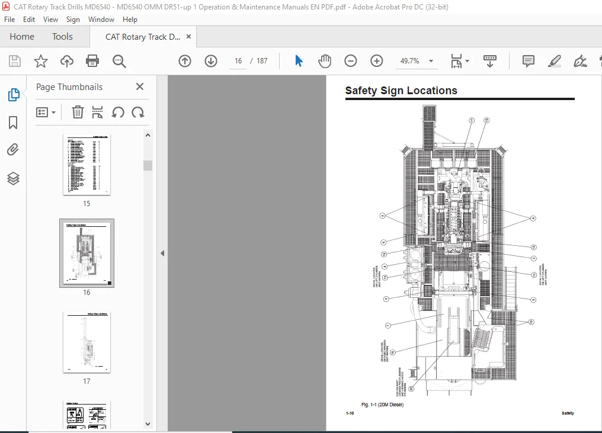Open the Sign menu
This screenshot has height=433, width=602.
pyautogui.click(x=73, y=20)
